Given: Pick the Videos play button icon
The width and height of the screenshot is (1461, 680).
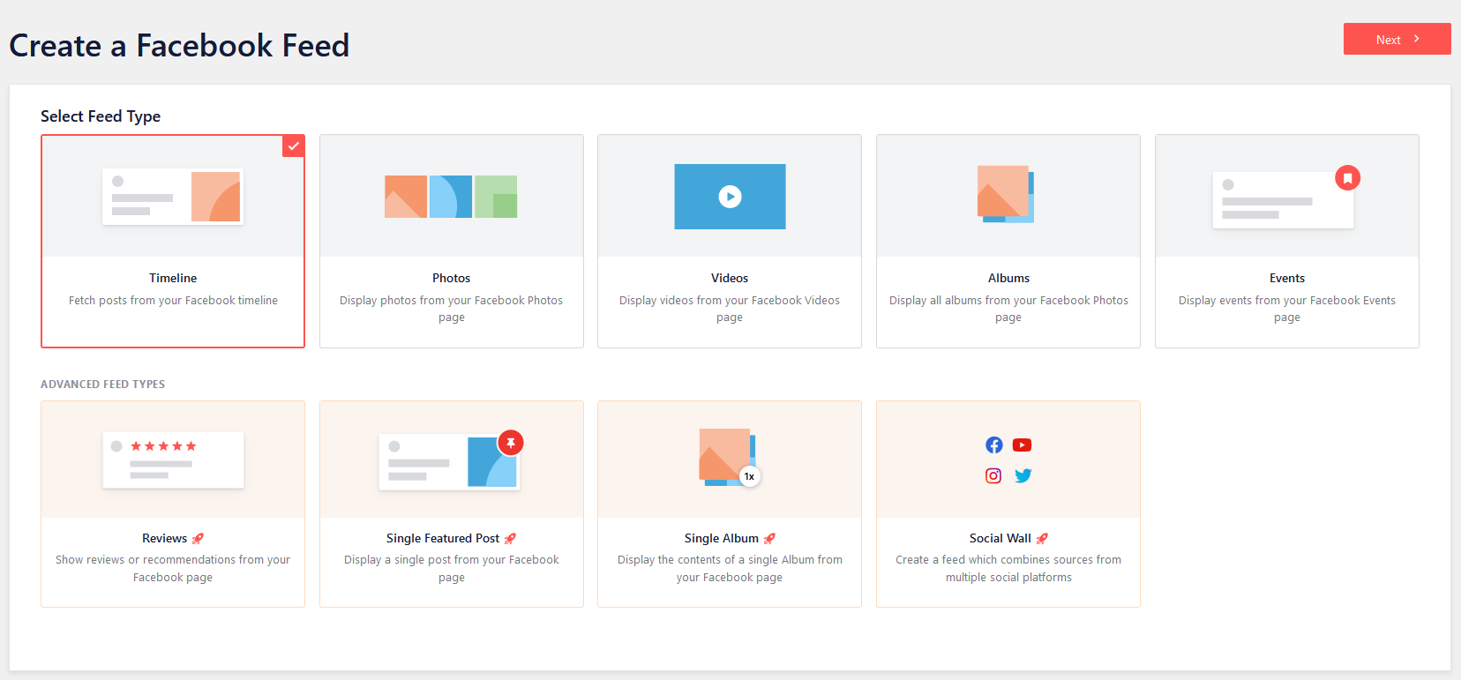Looking at the screenshot, I should [x=730, y=196].
